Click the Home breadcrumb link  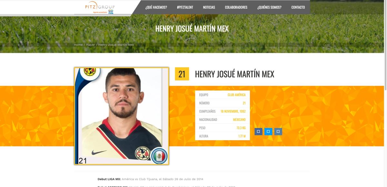(x=78, y=45)
